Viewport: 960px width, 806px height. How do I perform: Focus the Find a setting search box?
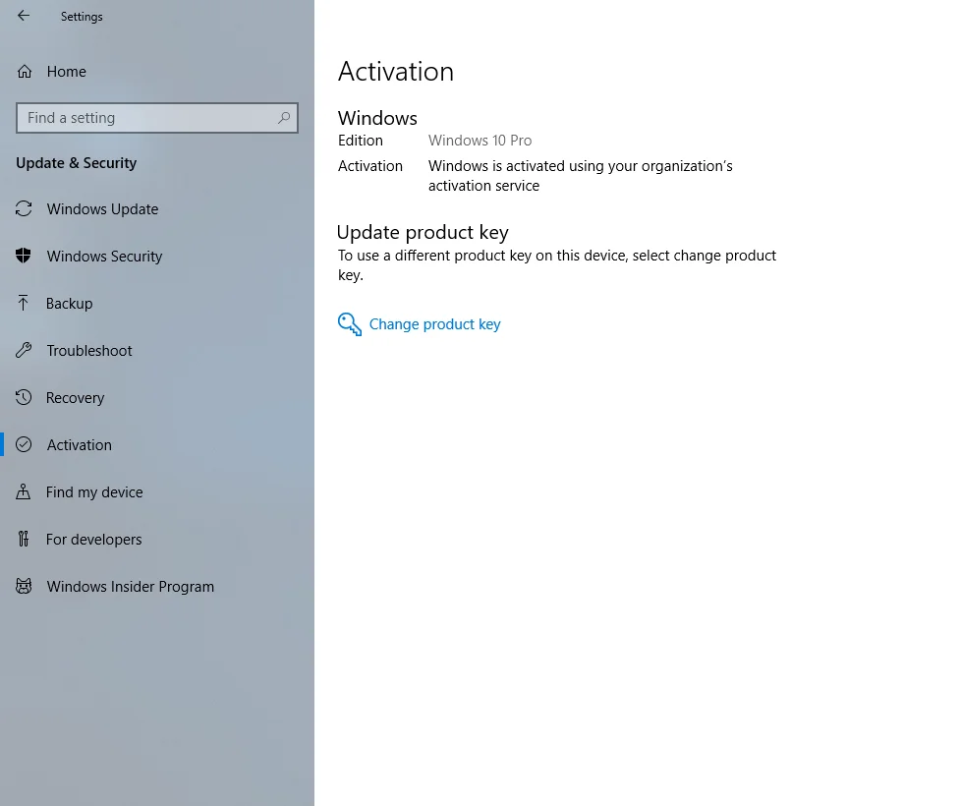pos(157,118)
